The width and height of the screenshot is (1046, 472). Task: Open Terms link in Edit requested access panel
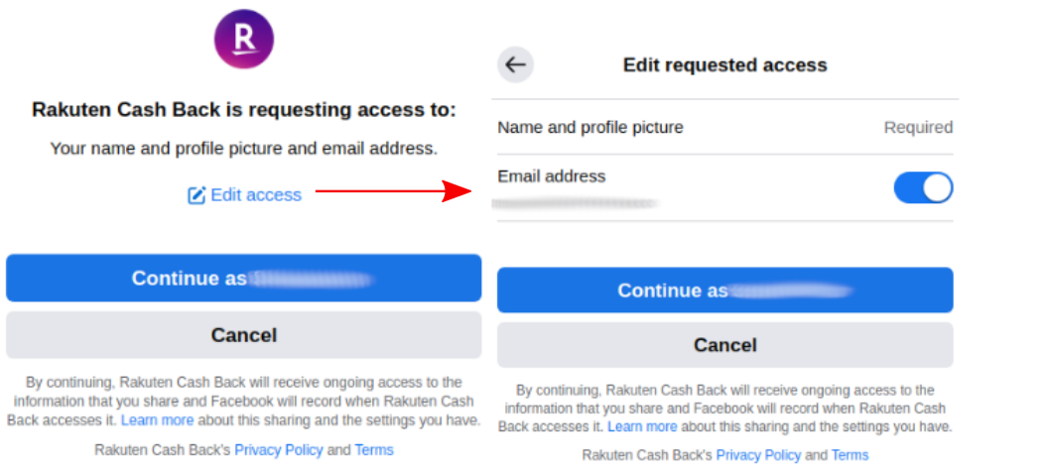click(850, 455)
